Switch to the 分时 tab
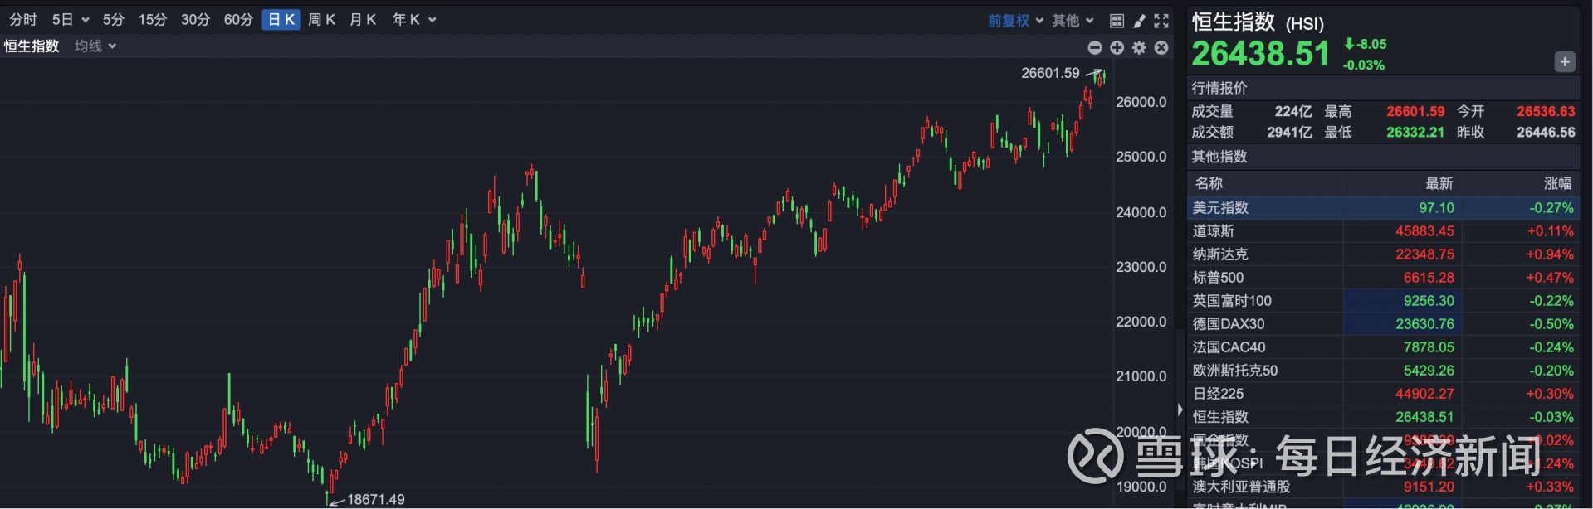 23,20
